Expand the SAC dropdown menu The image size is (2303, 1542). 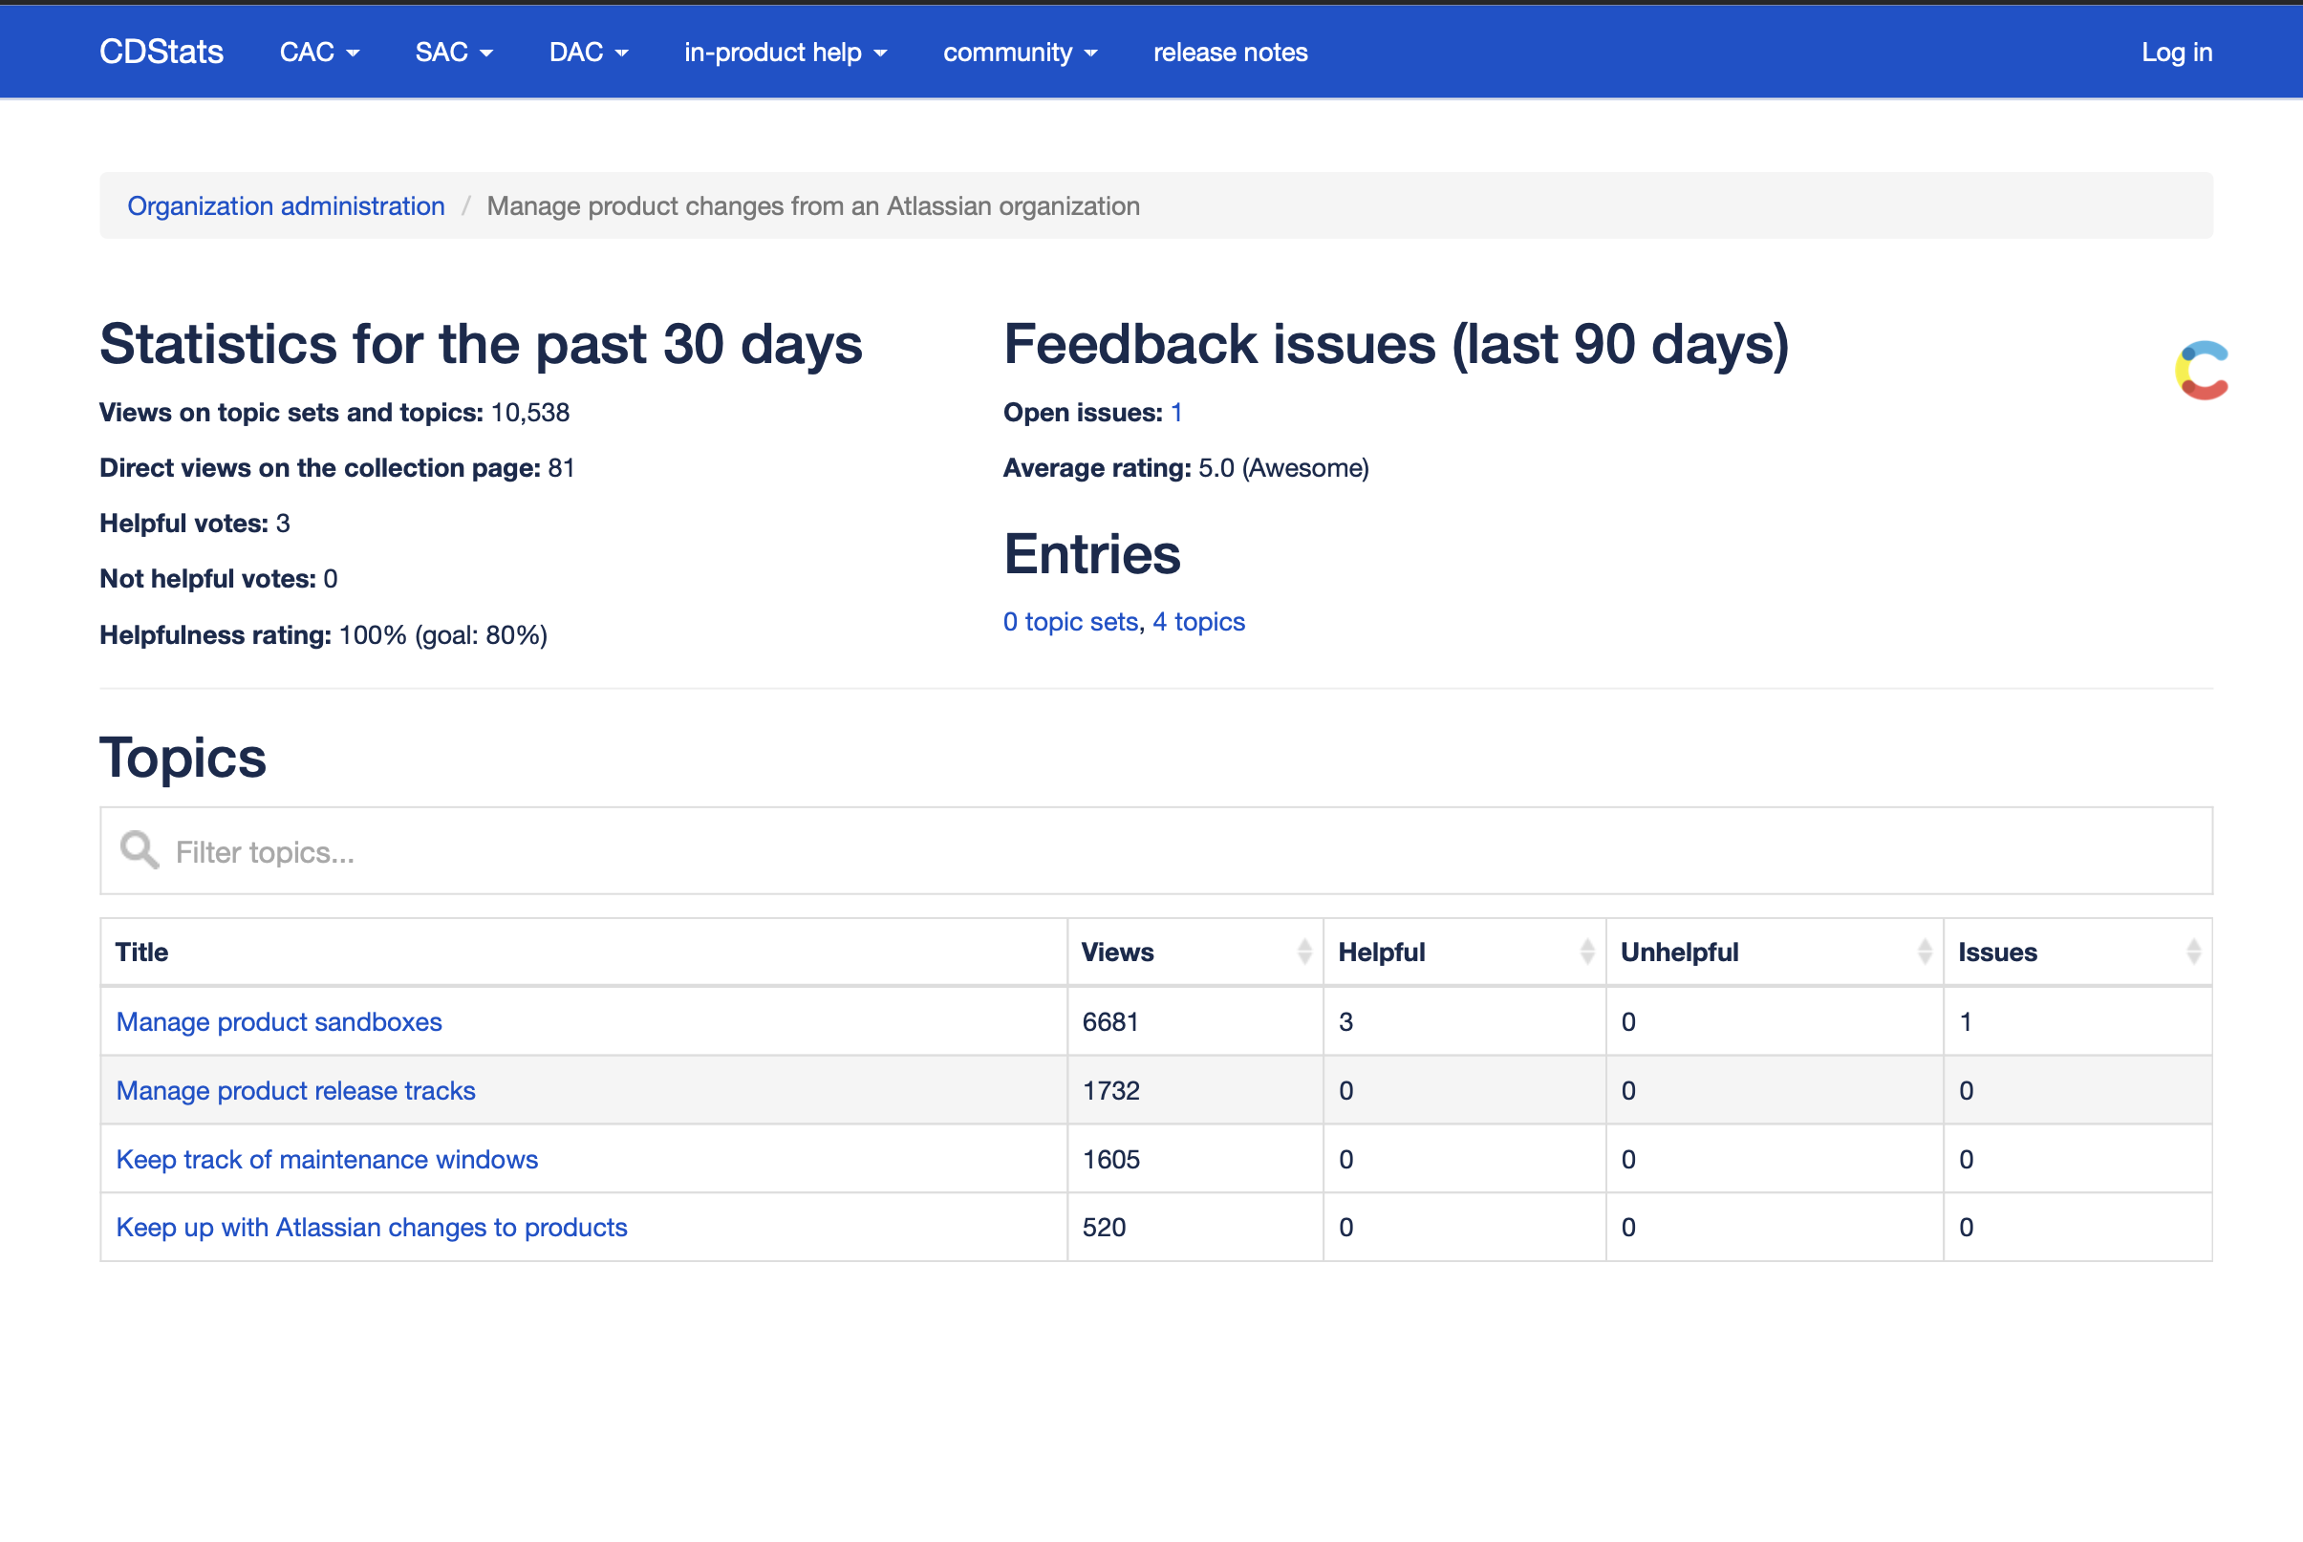[x=453, y=53]
